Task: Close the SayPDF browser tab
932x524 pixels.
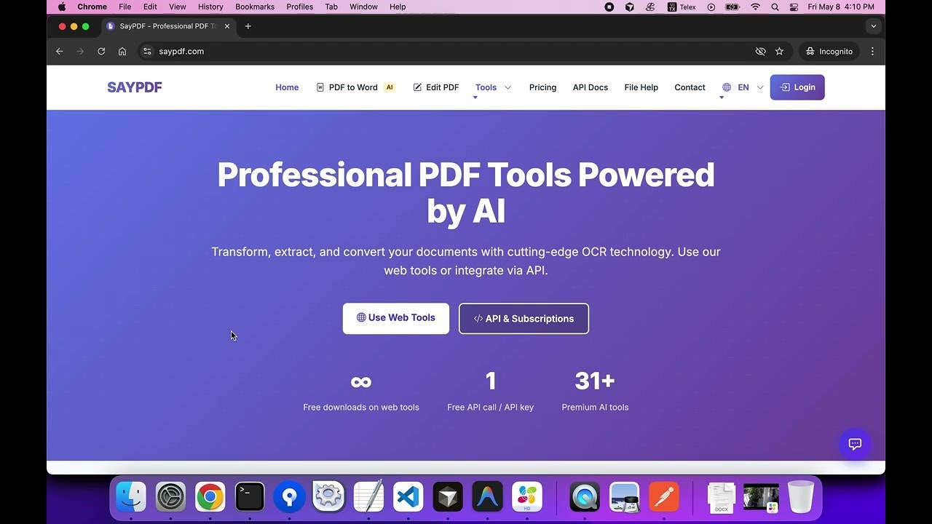Action: (227, 26)
